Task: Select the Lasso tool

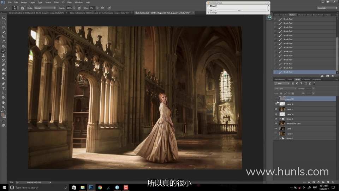Action: (x=4, y=27)
